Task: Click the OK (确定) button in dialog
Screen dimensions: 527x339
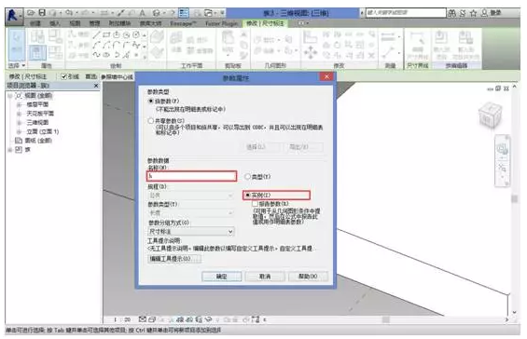Action: 221,277
